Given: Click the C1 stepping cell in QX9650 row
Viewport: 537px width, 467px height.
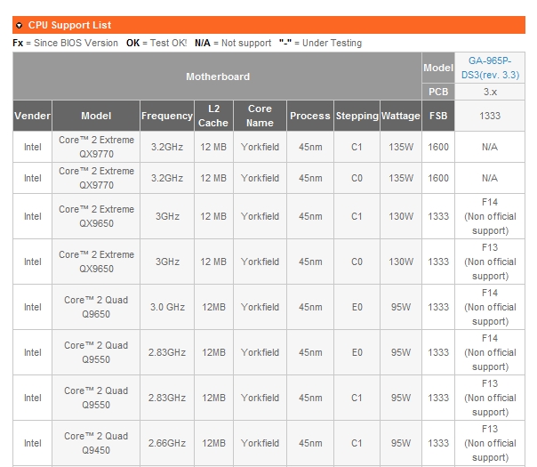Looking at the screenshot, I should [x=357, y=216].
